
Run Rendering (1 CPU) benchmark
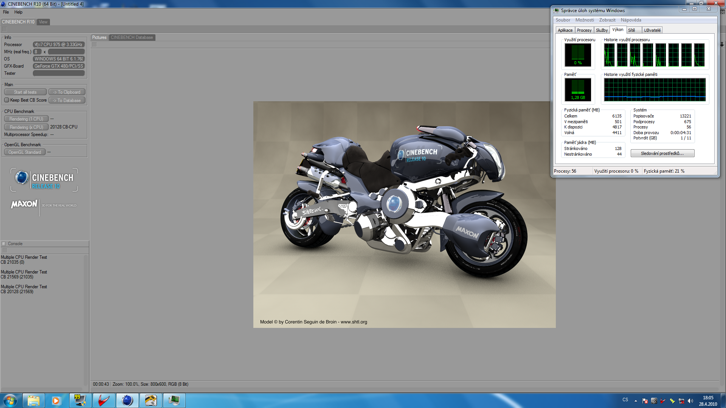(x=26, y=119)
